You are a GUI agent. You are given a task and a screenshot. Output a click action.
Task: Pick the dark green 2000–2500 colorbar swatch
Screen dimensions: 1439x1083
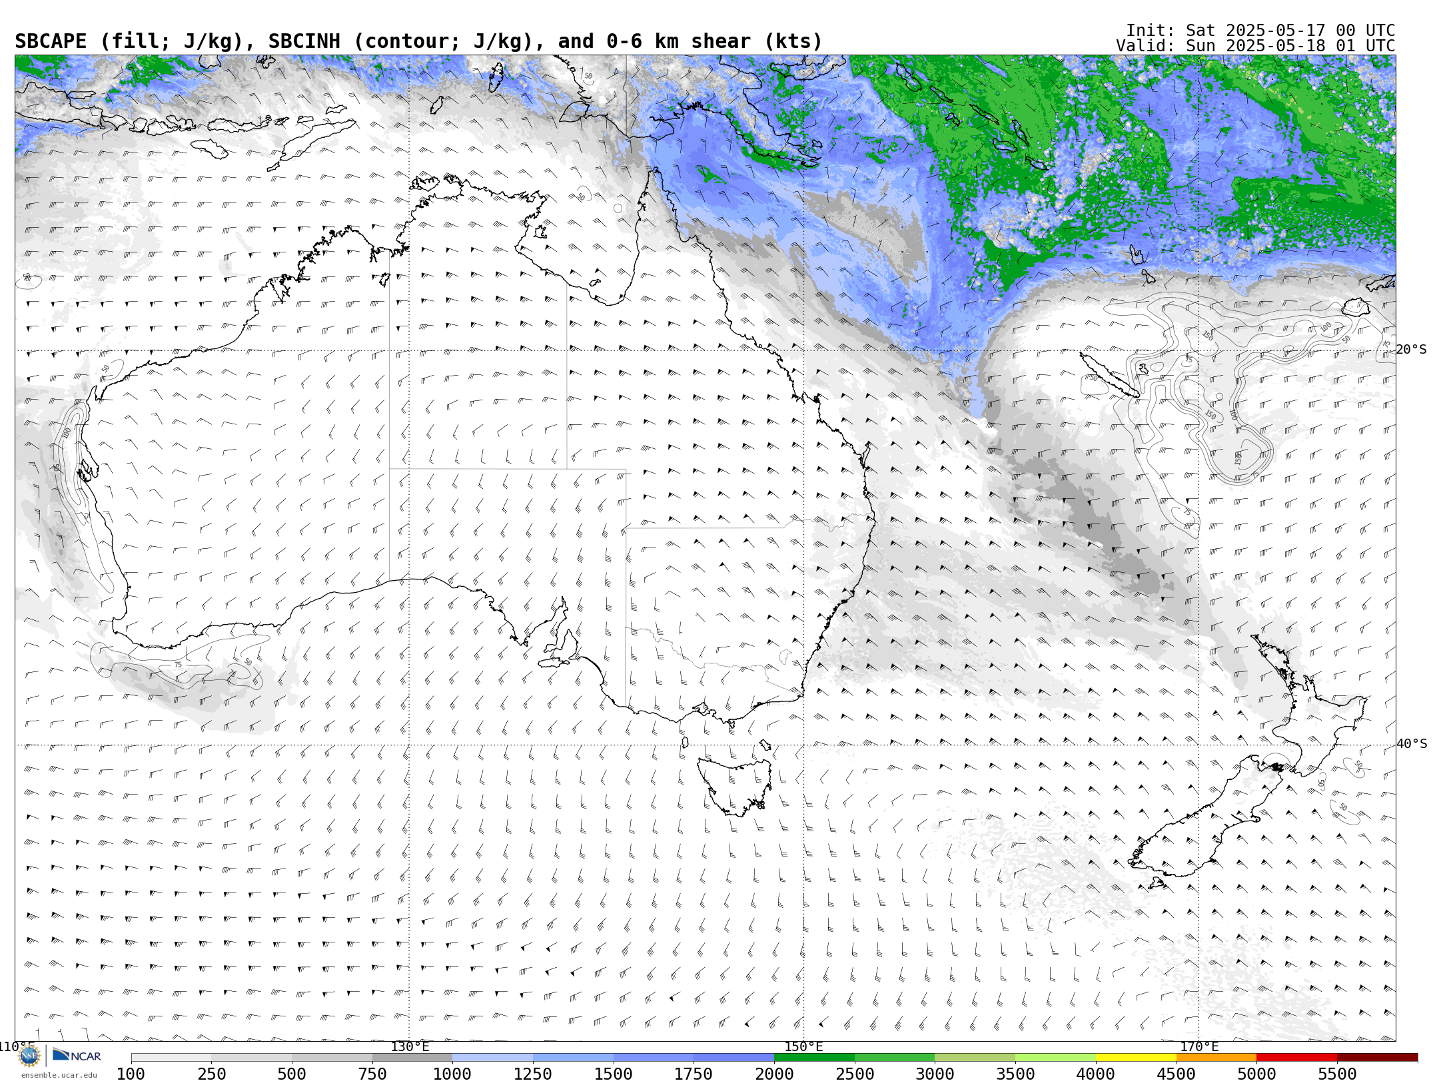coord(814,1058)
